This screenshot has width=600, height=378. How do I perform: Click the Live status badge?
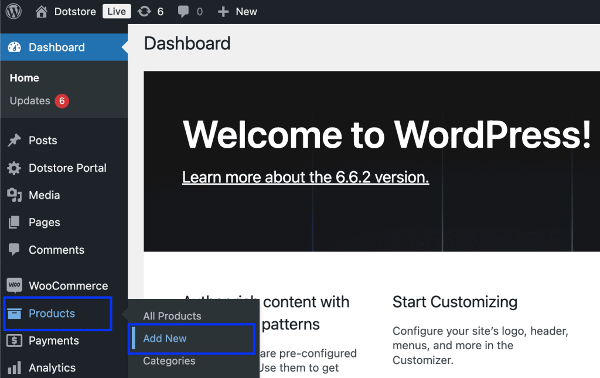[117, 12]
